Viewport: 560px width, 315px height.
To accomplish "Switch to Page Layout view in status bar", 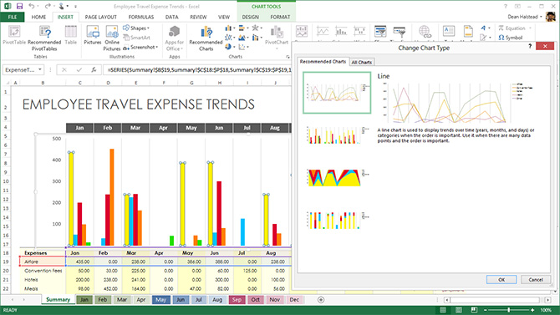I will [x=459, y=310].
